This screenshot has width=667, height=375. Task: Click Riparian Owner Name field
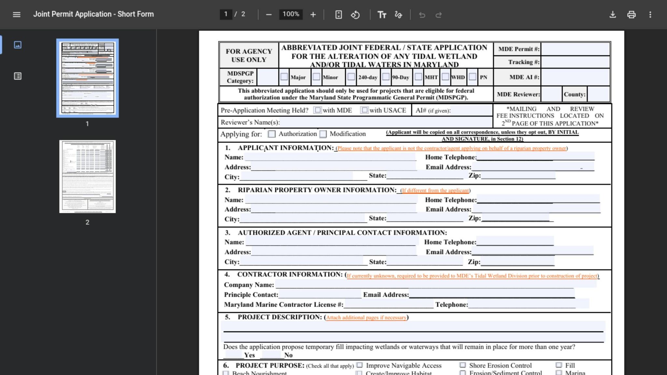click(331, 199)
